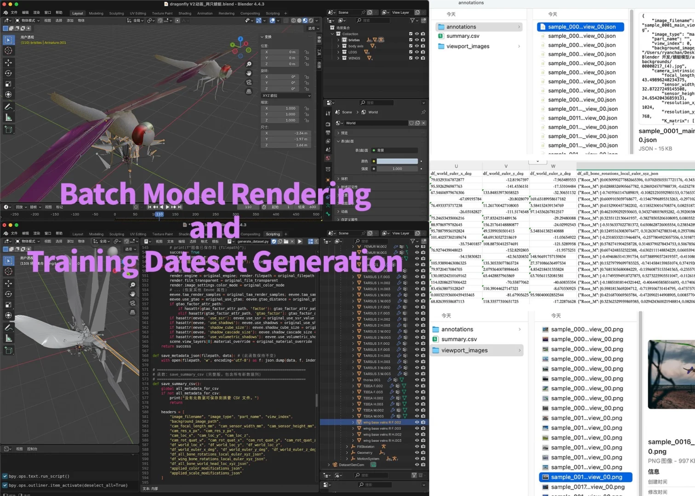The height and width of the screenshot is (496, 695).
Task: Pick the Rotate tool in the Layout Blender window
Action: pos(8,73)
